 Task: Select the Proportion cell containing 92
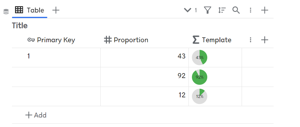pyautogui.click(x=144, y=77)
